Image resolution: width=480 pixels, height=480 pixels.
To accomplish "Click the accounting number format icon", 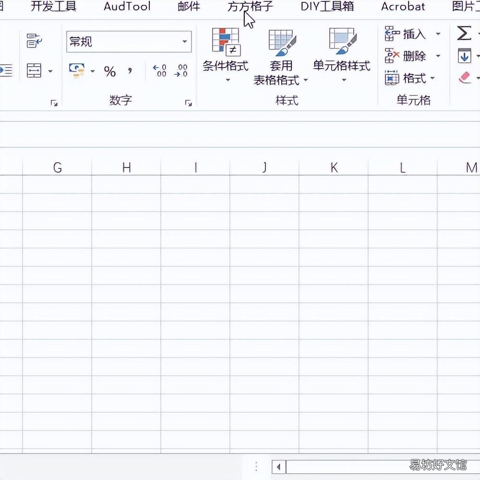I will pos(77,71).
